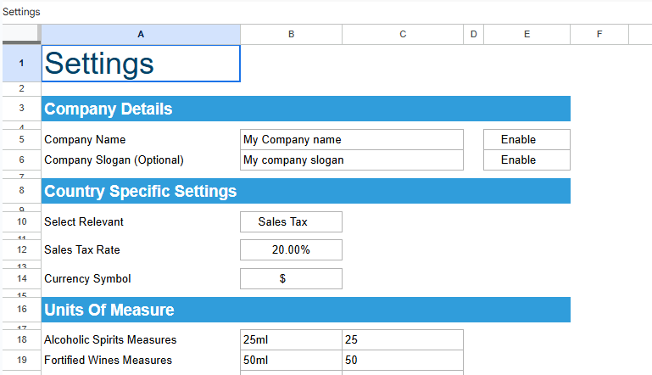Select column C header

pos(403,34)
